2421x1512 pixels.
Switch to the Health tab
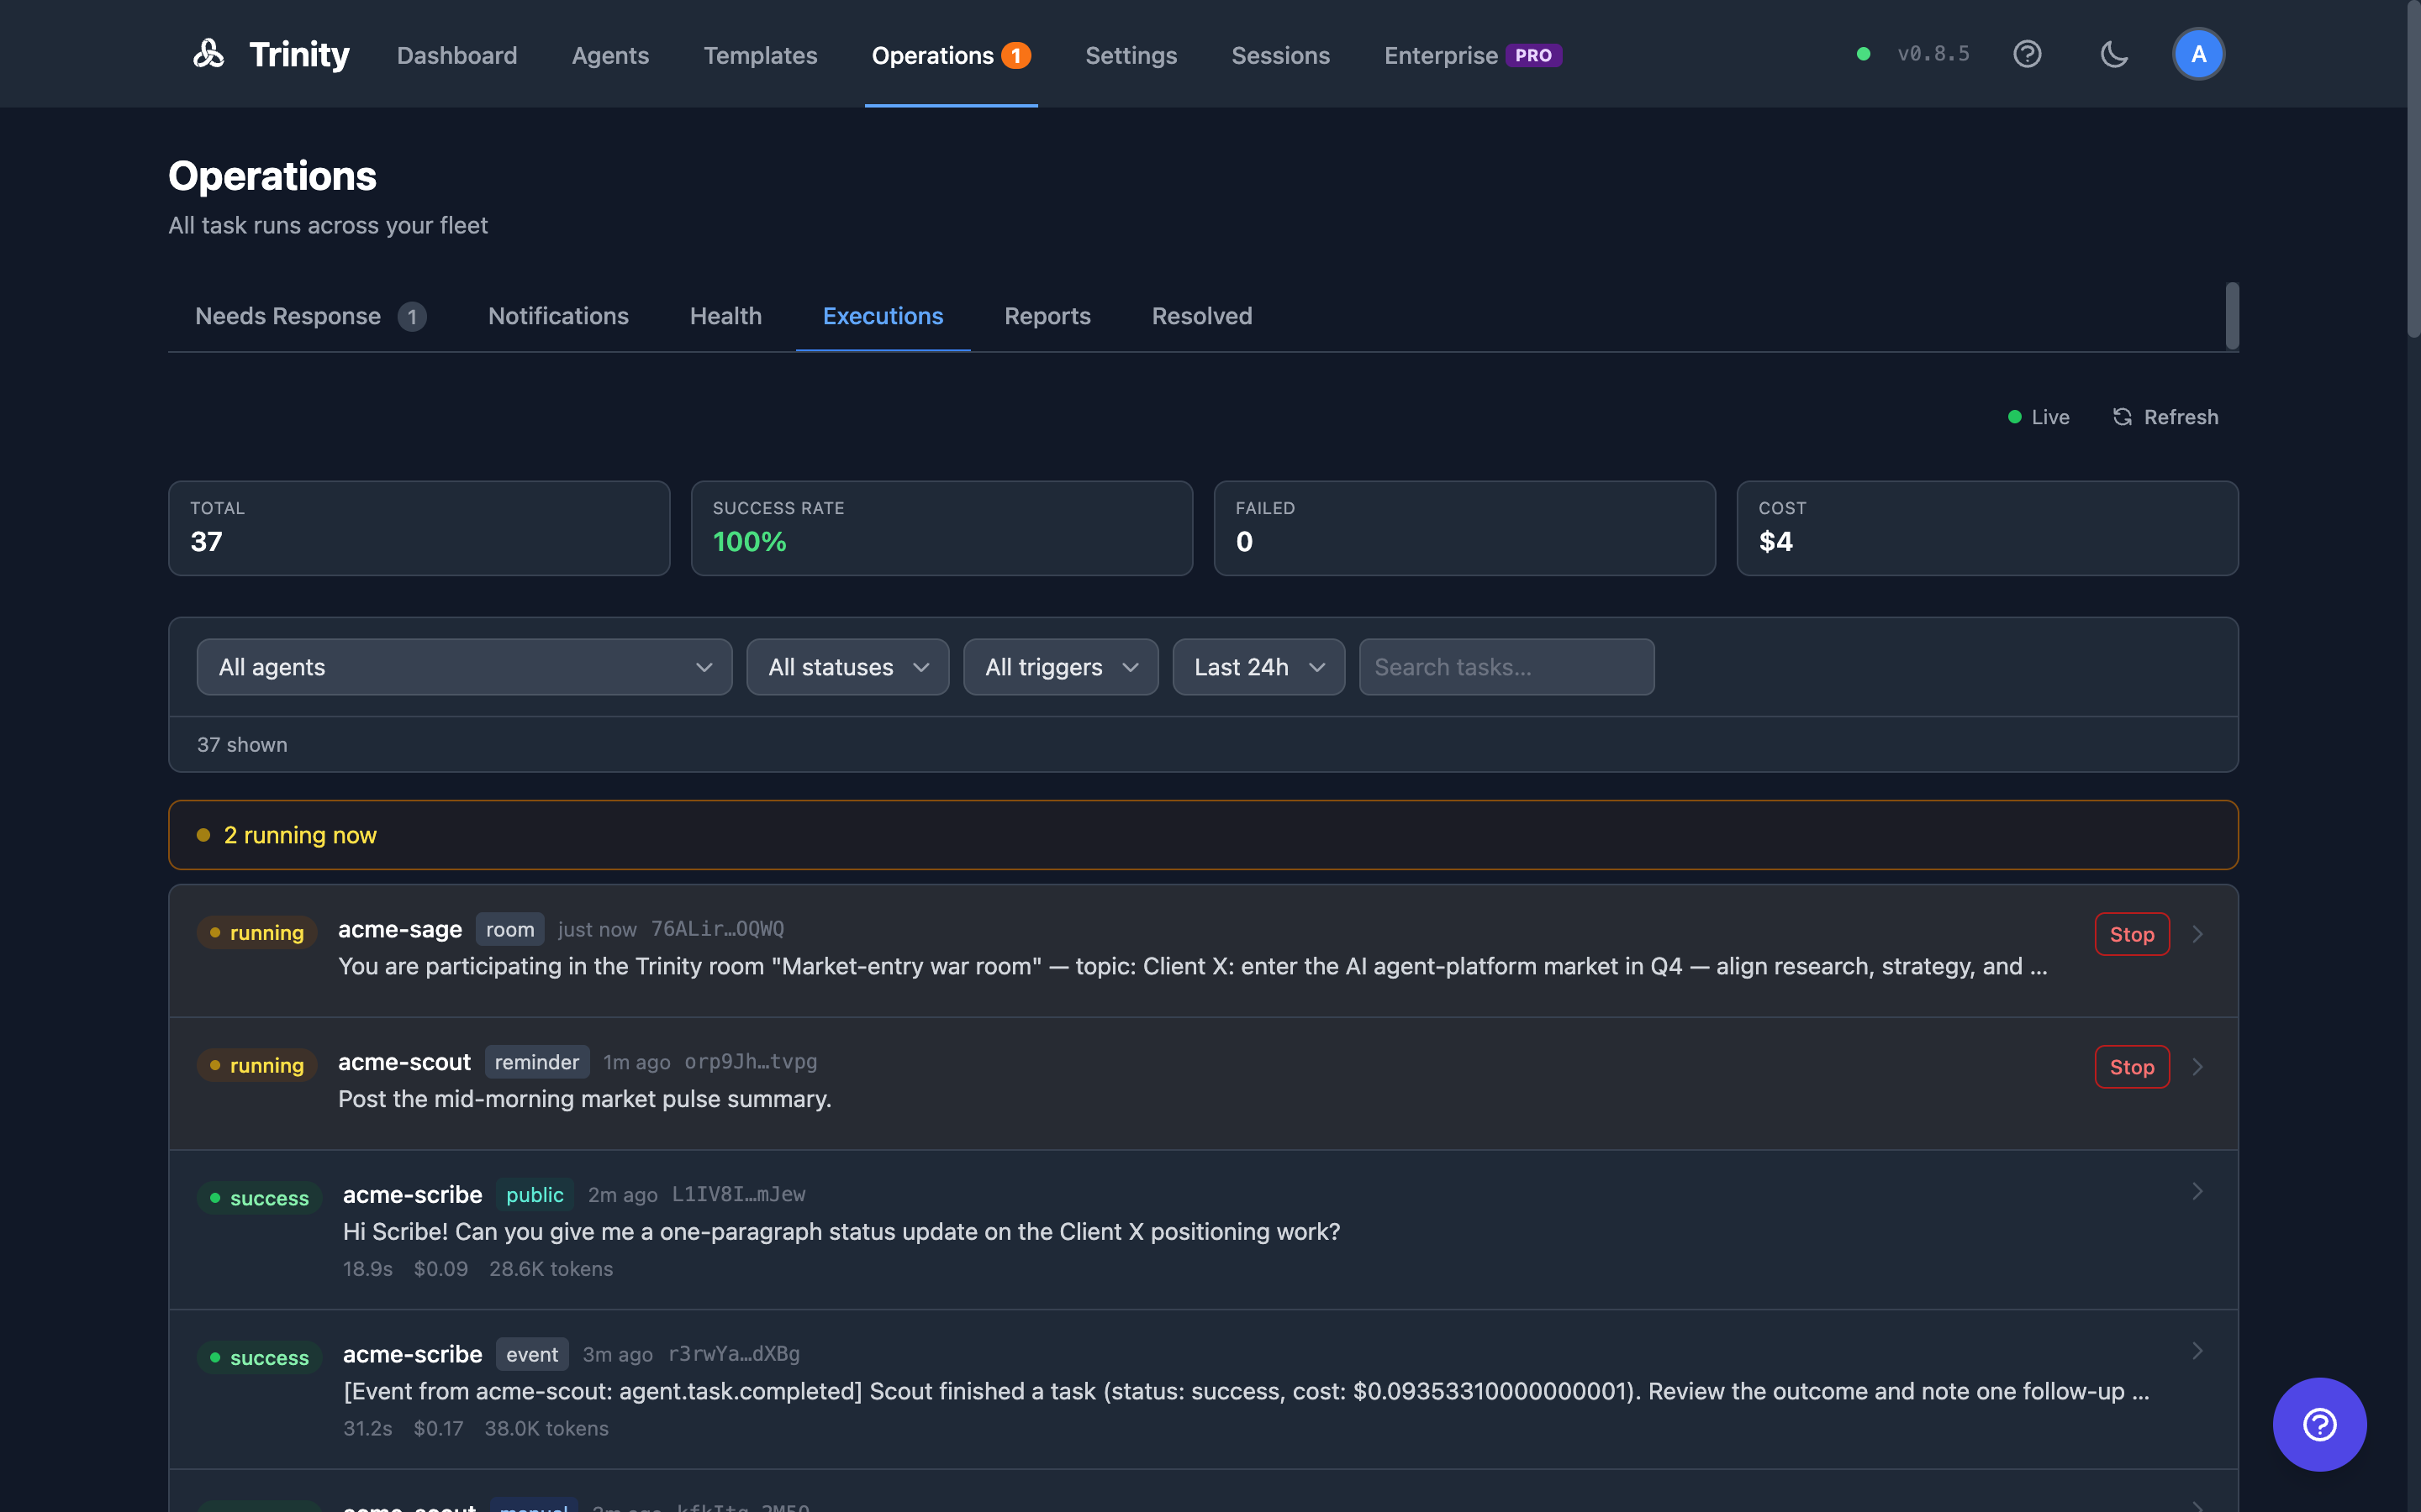point(725,316)
